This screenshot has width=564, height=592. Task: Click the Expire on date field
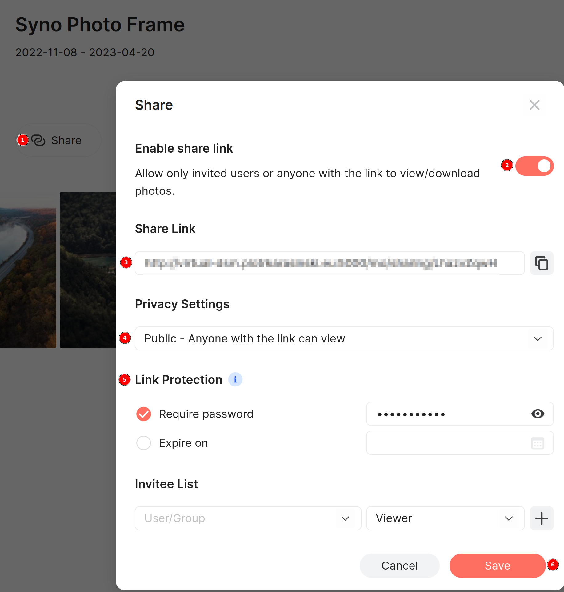460,443
